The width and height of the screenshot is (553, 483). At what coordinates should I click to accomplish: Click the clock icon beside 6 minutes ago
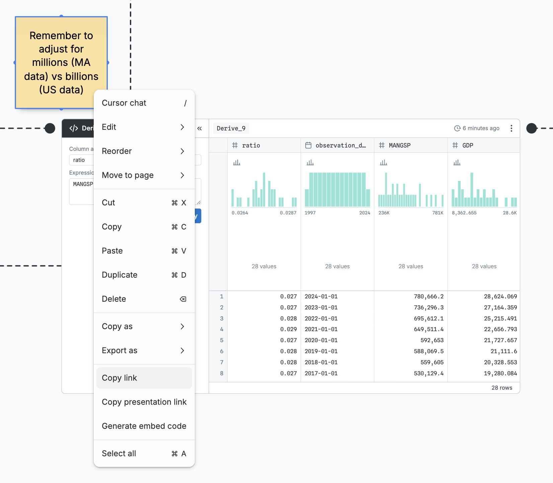(457, 128)
